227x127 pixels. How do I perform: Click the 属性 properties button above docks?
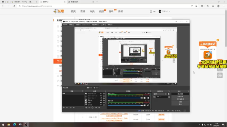tap(89, 88)
